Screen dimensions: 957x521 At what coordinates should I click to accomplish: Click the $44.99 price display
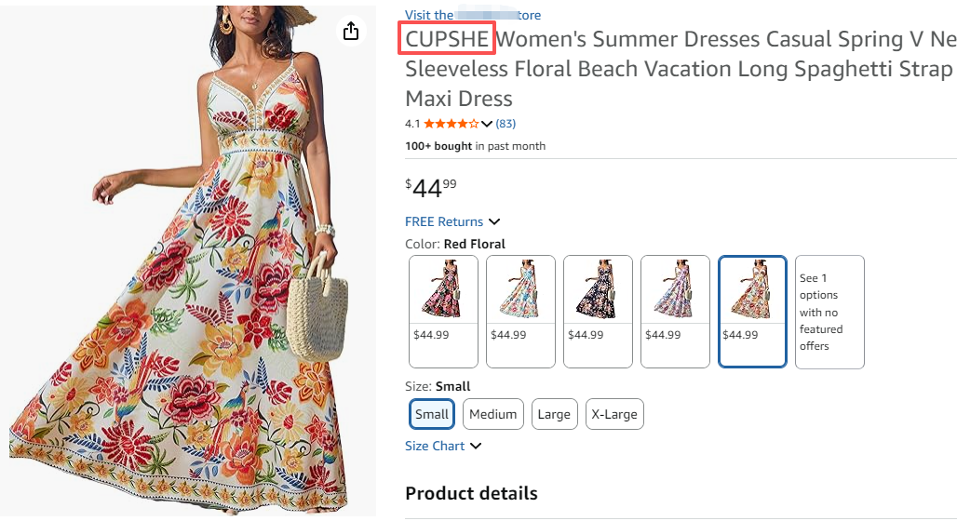click(x=431, y=188)
